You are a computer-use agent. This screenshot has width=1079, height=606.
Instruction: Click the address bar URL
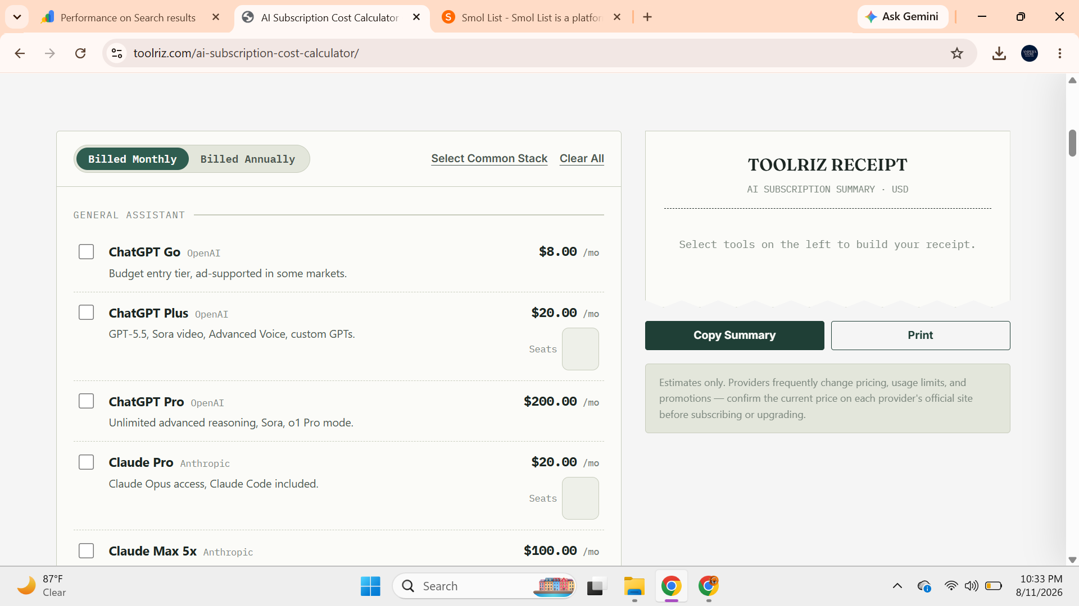246,53
